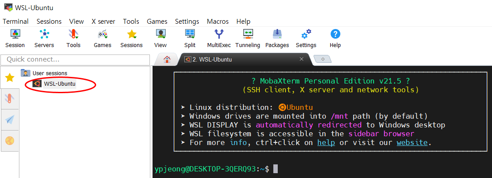Click the terminal cursor at the prompt
492x178 pixels.
(276, 169)
